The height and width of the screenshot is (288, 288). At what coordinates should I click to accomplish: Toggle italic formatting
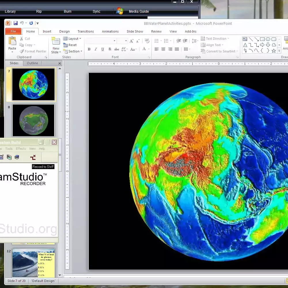[95, 49]
